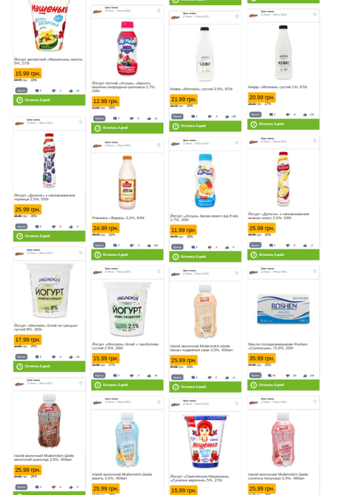This screenshot has height=495, width=346.
Task: Click clock icon on Дольче blueberry yogurt bar
Action: pyautogui.click(x=19, y=236)
